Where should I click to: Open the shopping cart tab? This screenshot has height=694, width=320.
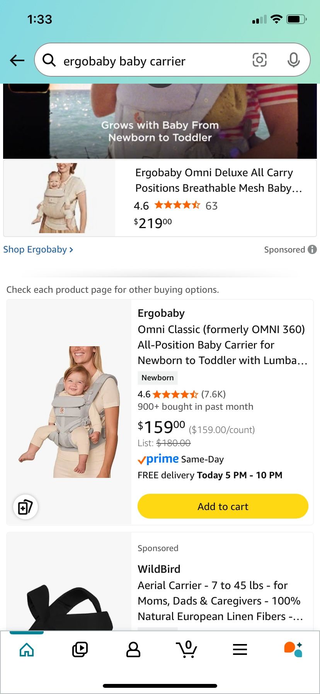187,649
